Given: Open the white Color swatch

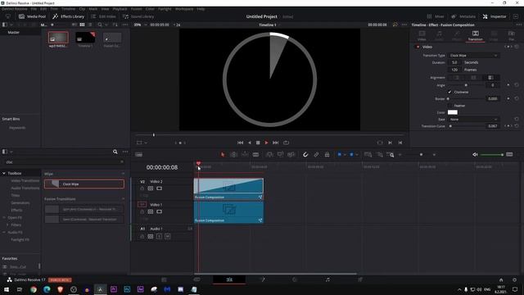Looking at the screenshot, I should (x=453, y=112).
